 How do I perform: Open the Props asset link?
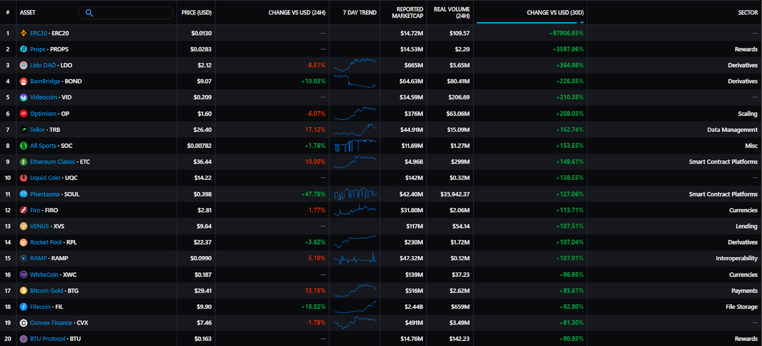38,49
